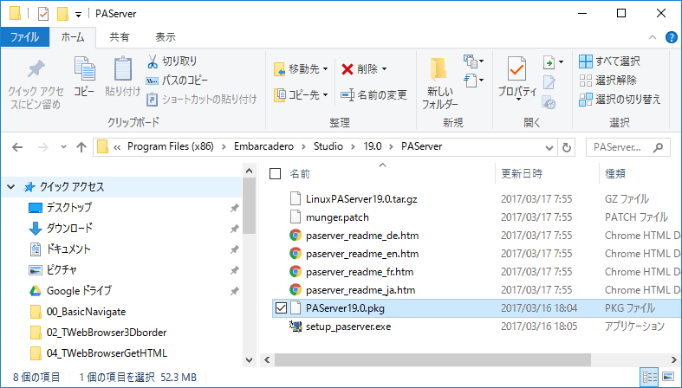This screenshot has height=388, width=682.
Task: Click すべて選択 select all
Action: 609,61
